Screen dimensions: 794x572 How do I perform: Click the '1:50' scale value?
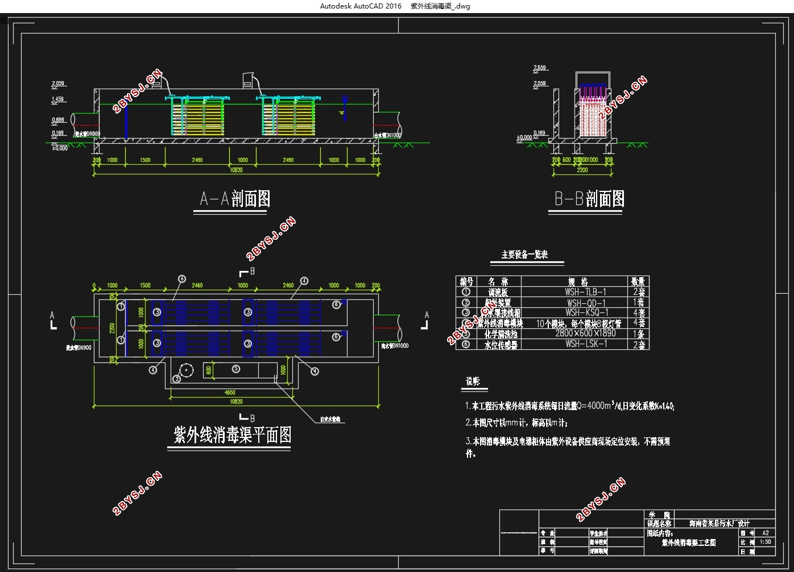pyautogui.click(x=766, y=542)
